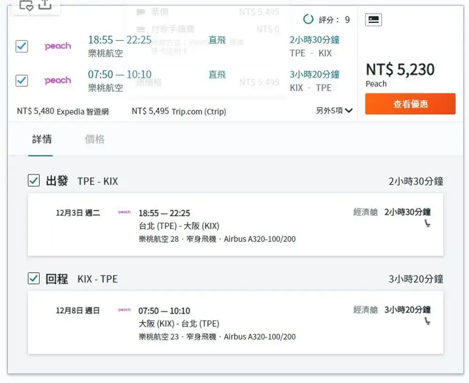Click NT$ 5,230 main price
469x383 pixels.
(400, 69)
